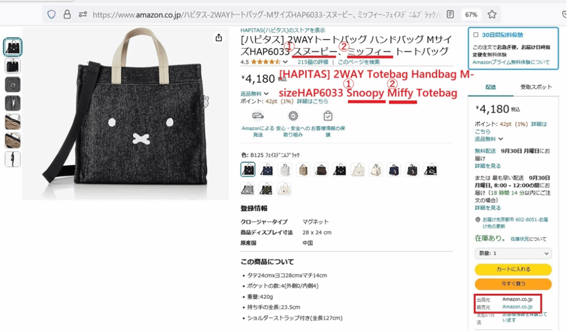This screenshot has width=568, height=332.
Task: Click the padlock site security icon
Action: coord(67,14)
